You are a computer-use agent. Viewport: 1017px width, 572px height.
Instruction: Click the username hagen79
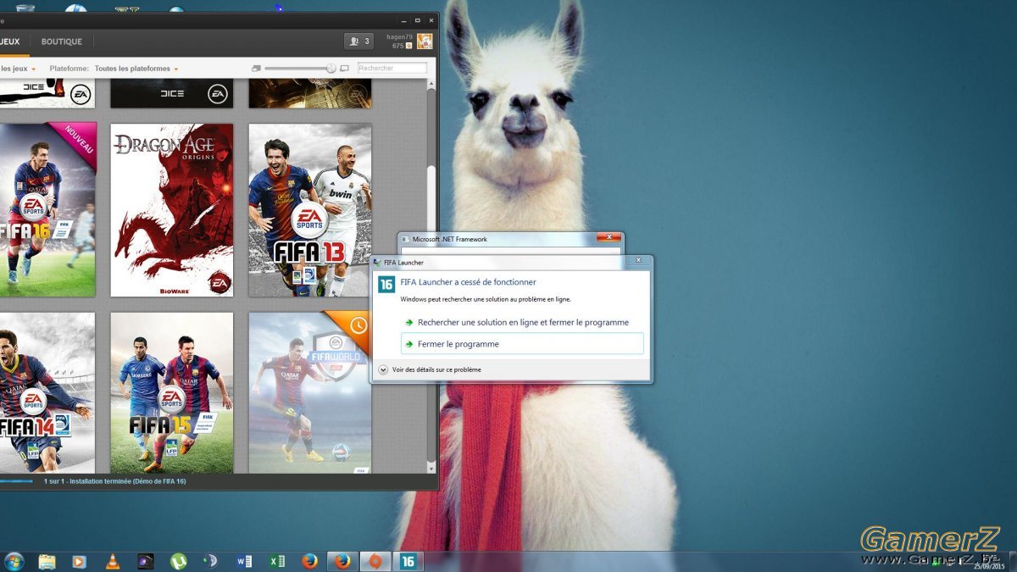[398, 37]
